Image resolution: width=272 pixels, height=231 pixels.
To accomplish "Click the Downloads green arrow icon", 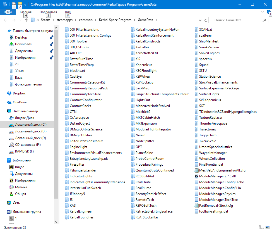I will (x=11, y=44).
